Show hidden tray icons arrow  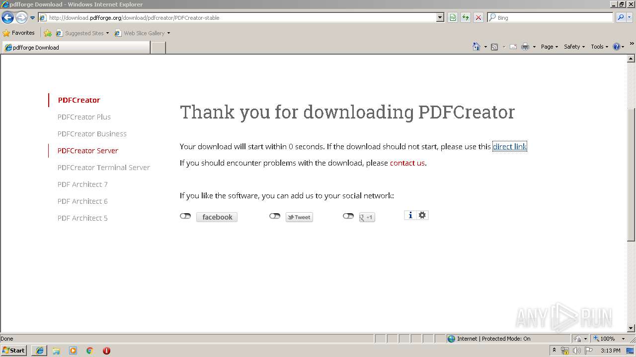(x=554, y=350)
